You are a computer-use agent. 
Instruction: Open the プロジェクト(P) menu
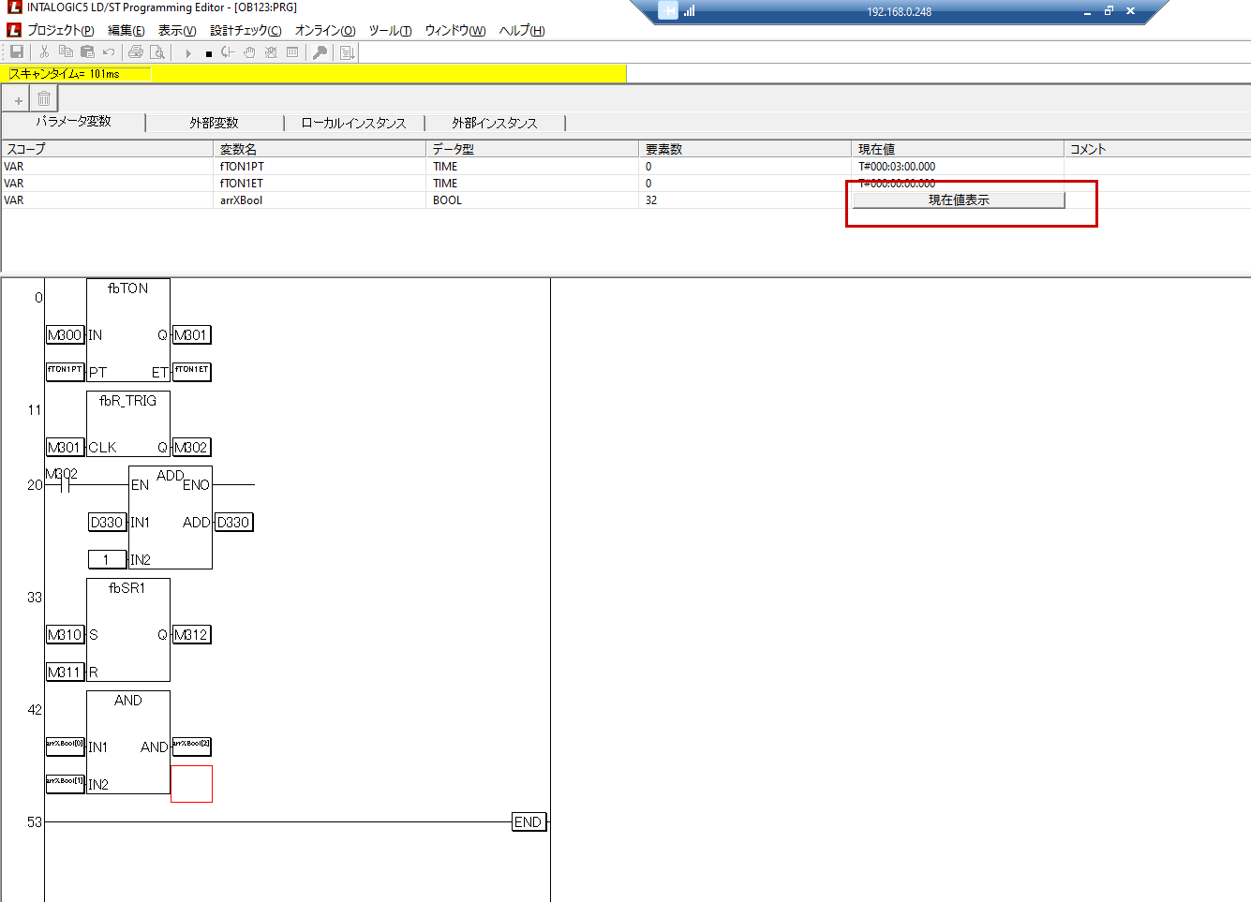coord(61,30)
